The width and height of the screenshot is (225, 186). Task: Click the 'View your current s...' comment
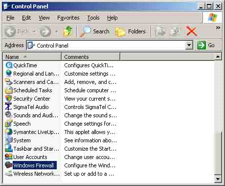point(90,99)
